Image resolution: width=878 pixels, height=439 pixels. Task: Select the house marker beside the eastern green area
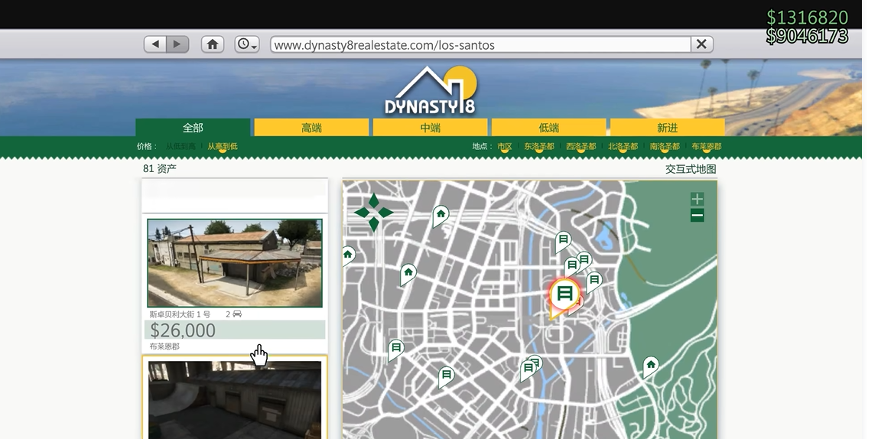click(x=650, y=367)
